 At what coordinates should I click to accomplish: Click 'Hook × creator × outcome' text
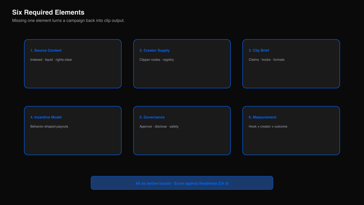pos(268,126)
